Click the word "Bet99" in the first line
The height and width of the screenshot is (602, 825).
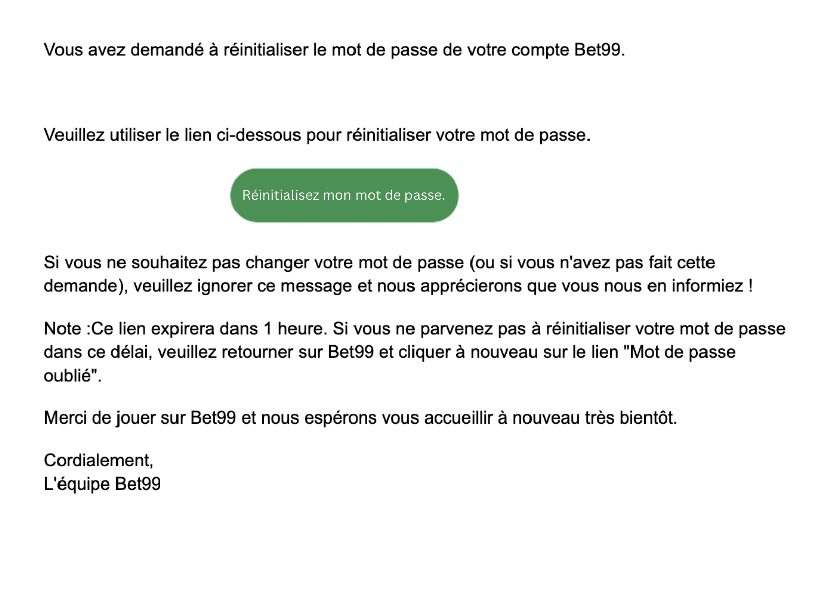pos(599,50)
